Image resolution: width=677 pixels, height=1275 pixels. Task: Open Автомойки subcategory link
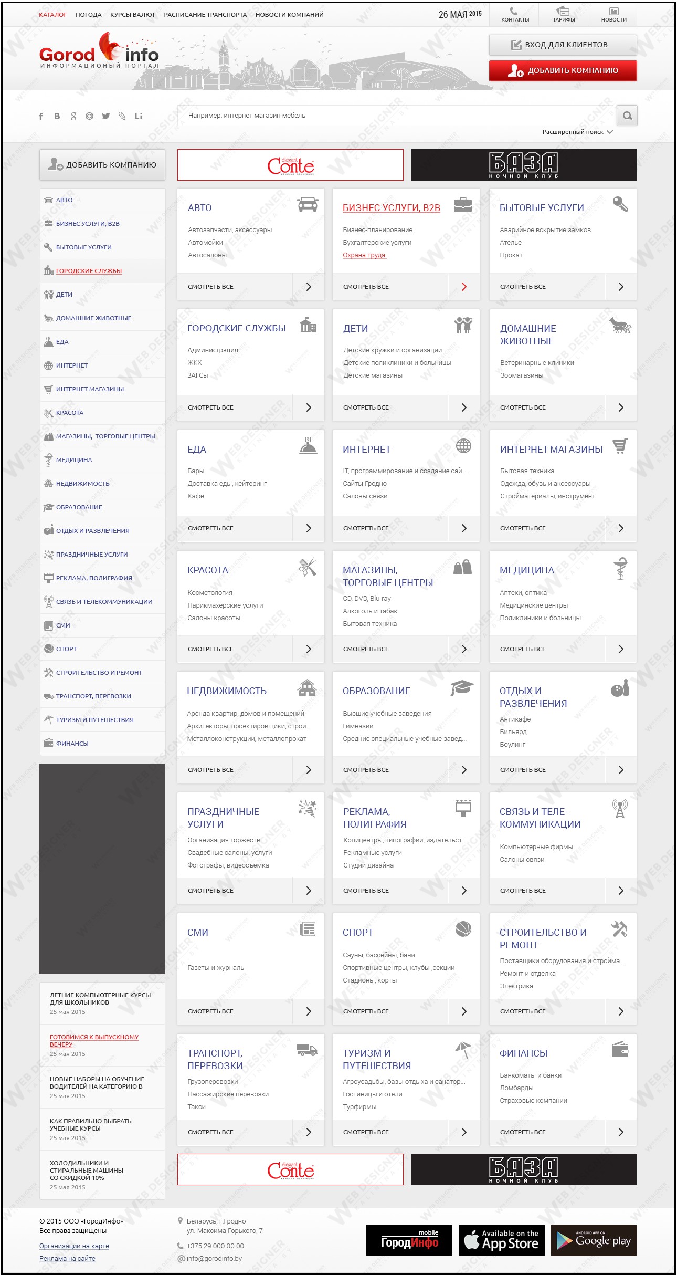[x=205, y=243]
